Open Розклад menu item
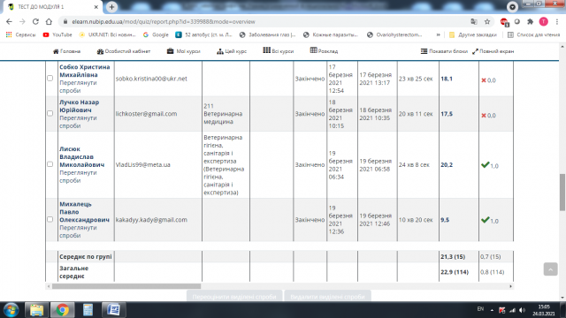Viewport: 566px width, 318px height. tap(324, 51)
